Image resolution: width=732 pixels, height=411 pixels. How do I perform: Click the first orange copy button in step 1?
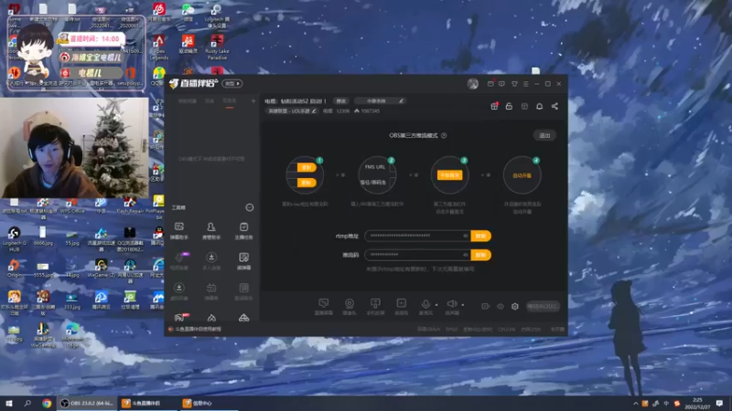[307, 167]
